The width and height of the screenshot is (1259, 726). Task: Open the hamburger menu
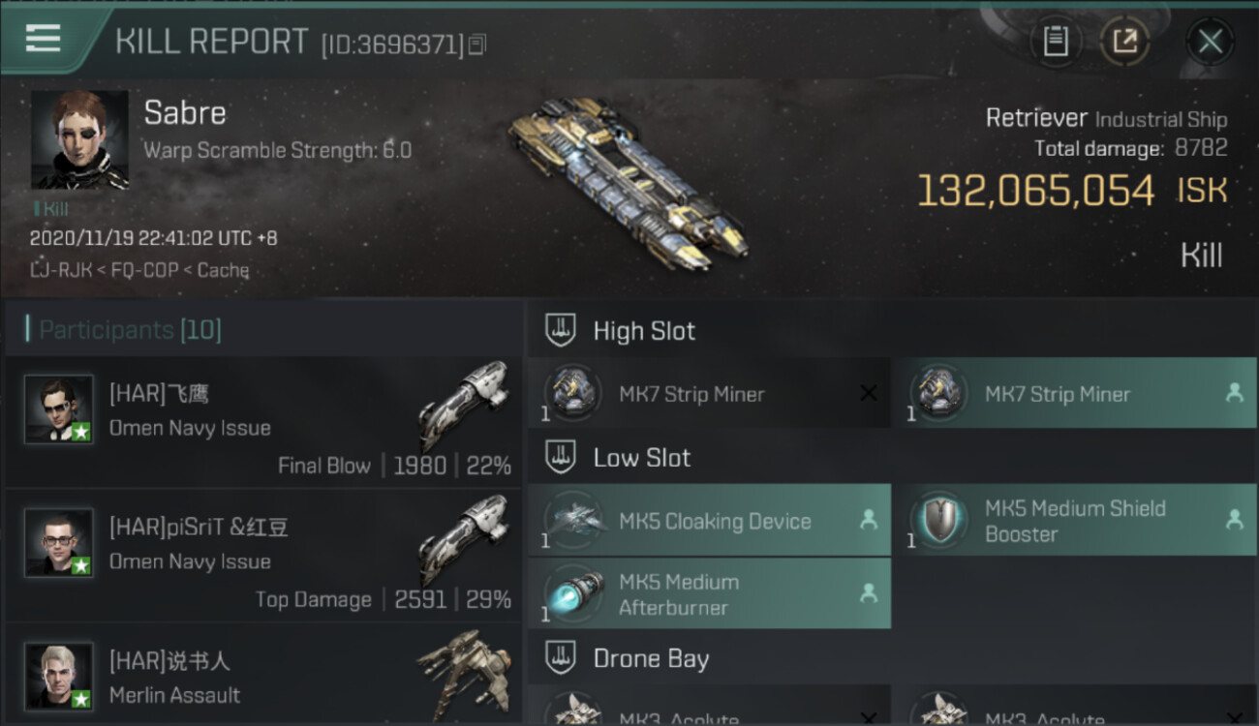pos(44,39)
